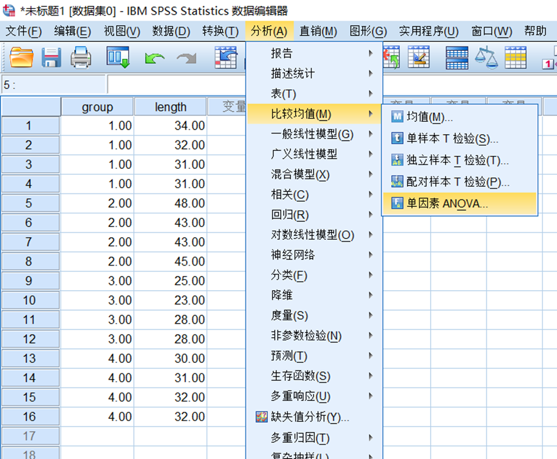
Task: Expand the 非参数检验(N) submenu
Action: (x=314, y=336)
